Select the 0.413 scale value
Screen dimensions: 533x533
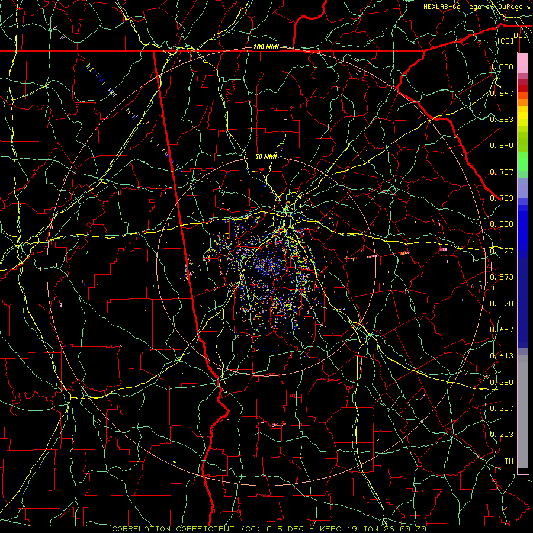[x=502, y=356]
